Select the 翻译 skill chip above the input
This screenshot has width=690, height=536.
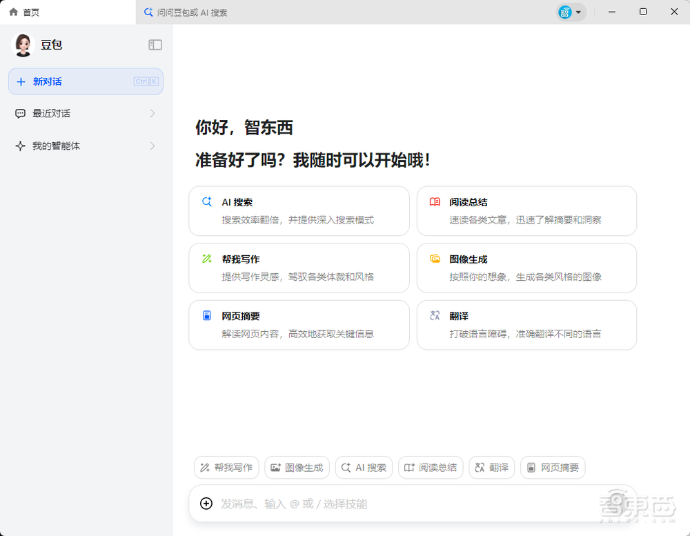[x=491, y=467]
